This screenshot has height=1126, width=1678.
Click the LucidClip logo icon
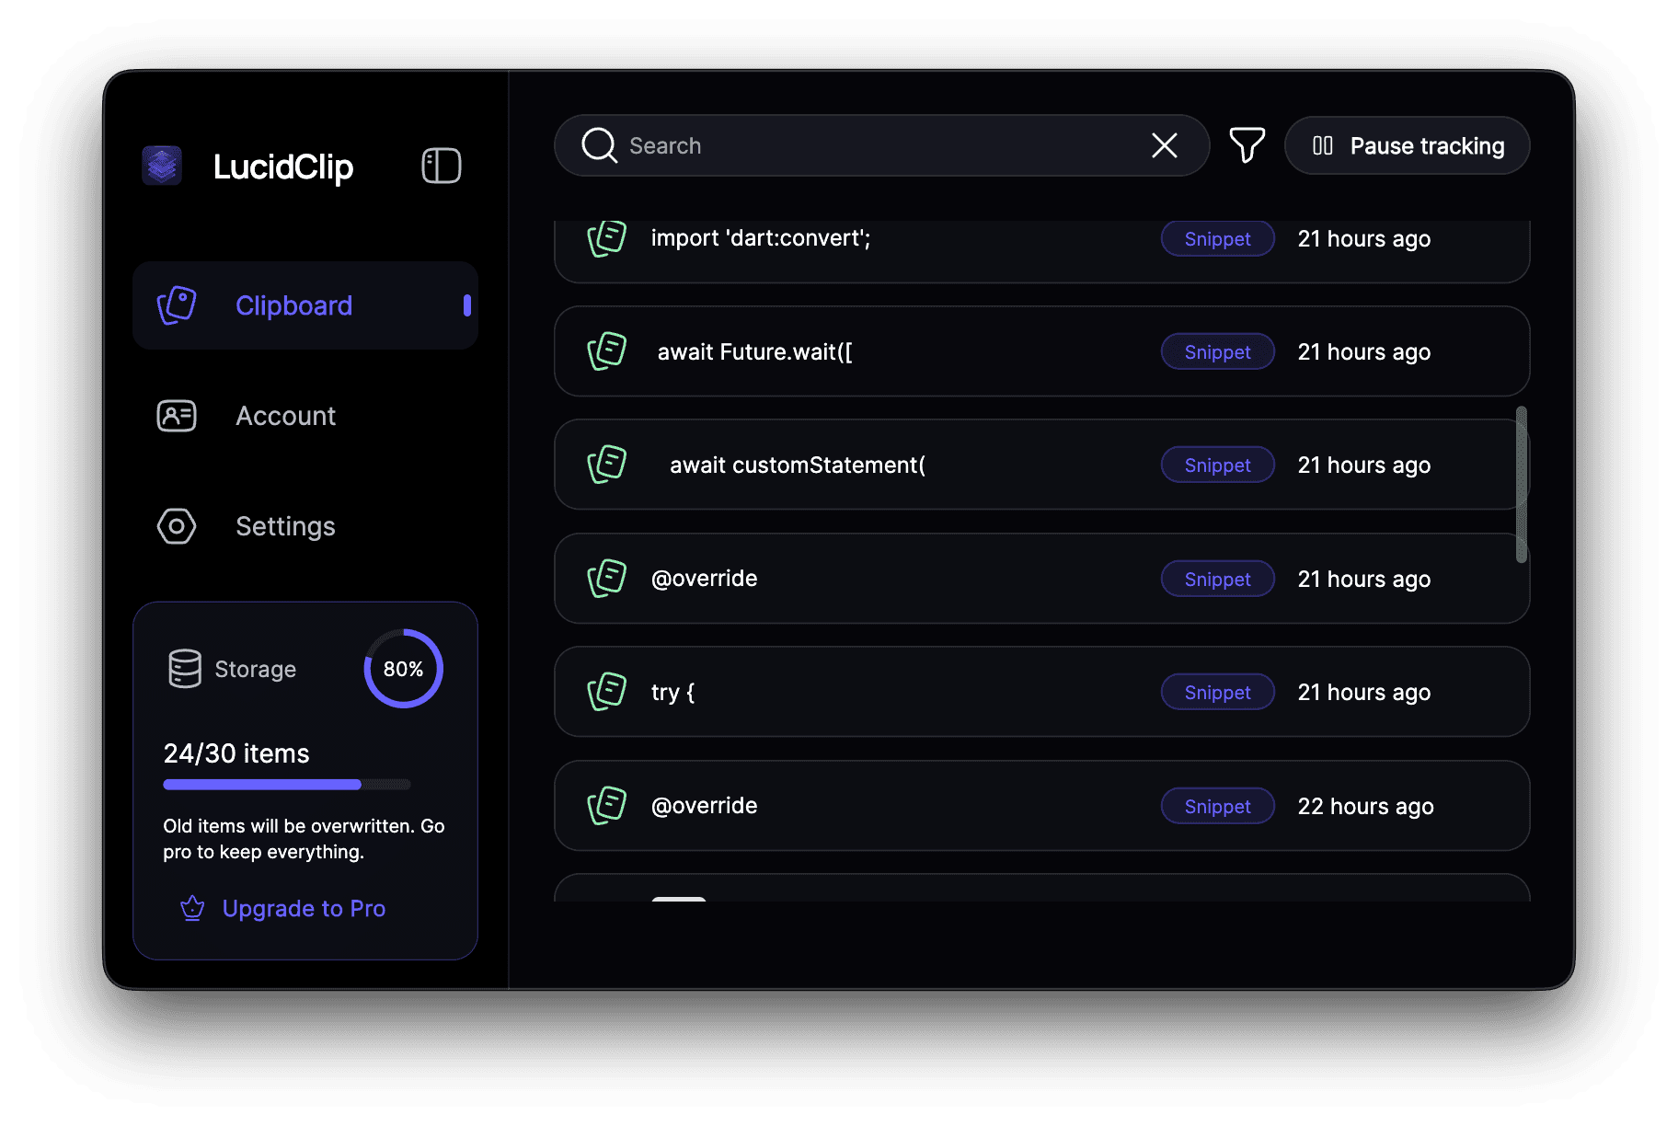[162, 167]
